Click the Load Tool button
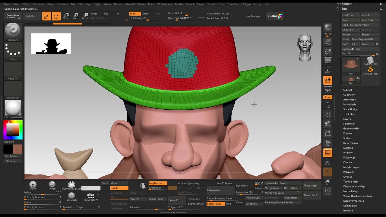 [351, 15]
